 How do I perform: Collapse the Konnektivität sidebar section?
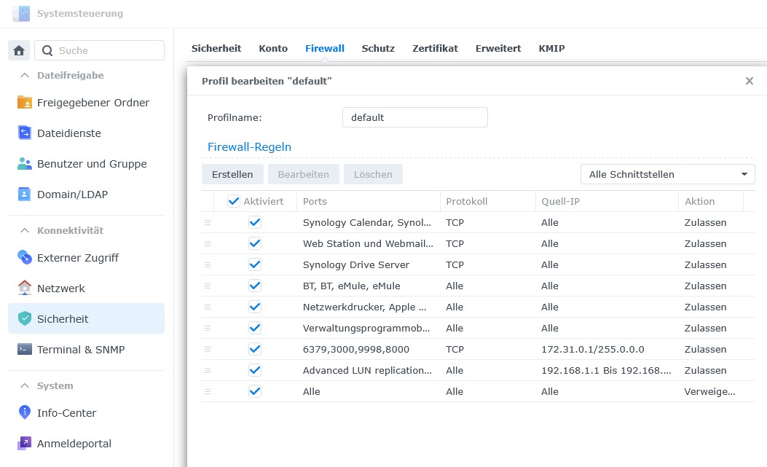coord(25,230)
